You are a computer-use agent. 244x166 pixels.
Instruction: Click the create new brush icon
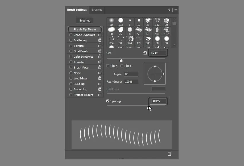pyautogui.click(x=169, y=154)
